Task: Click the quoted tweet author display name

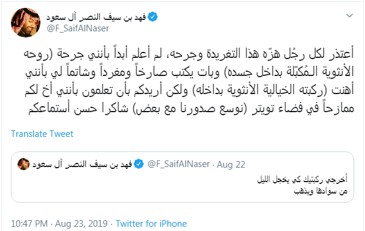Action: point(82,164)
